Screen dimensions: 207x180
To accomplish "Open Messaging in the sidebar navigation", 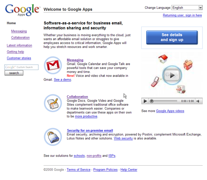I will 19,31.
